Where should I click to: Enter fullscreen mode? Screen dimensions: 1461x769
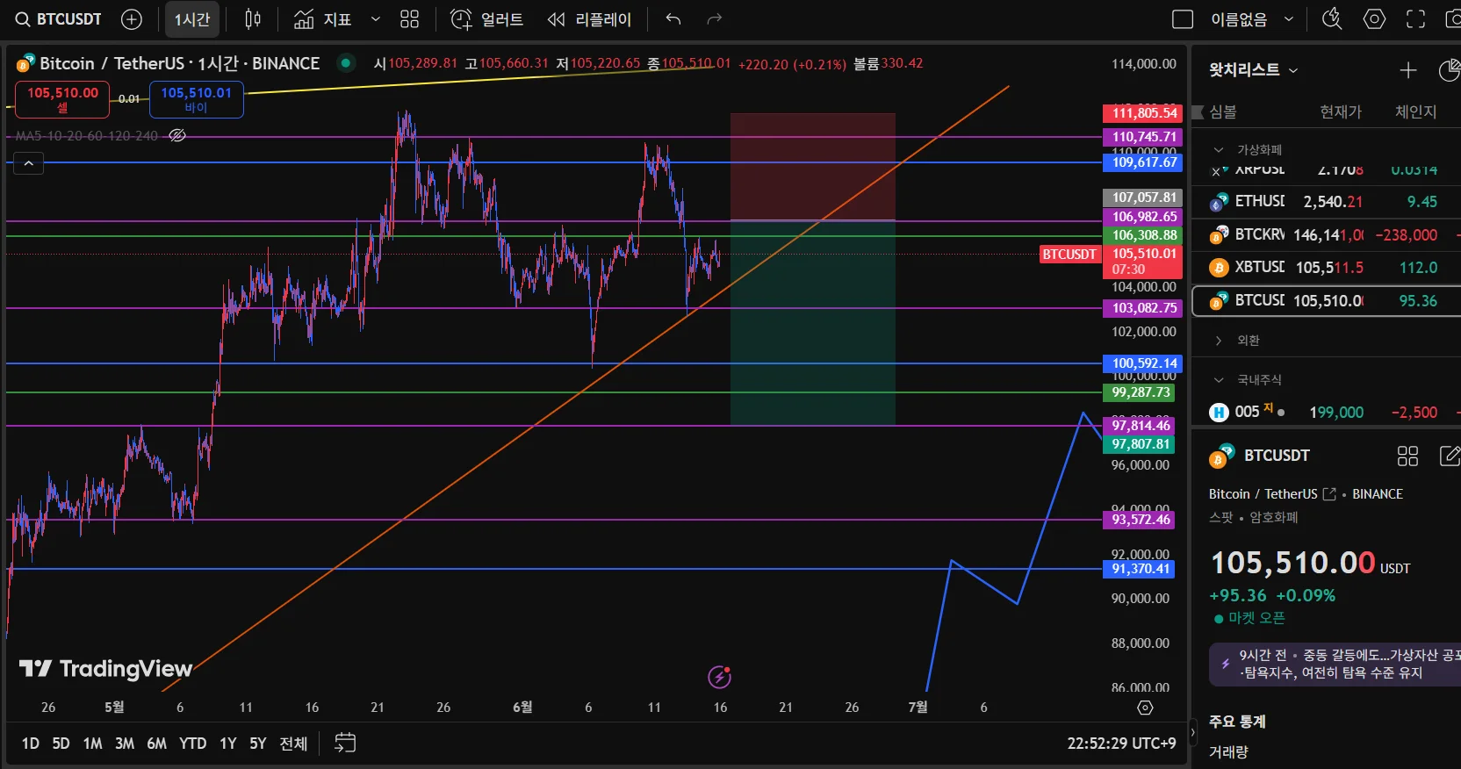coord(1415,19)
